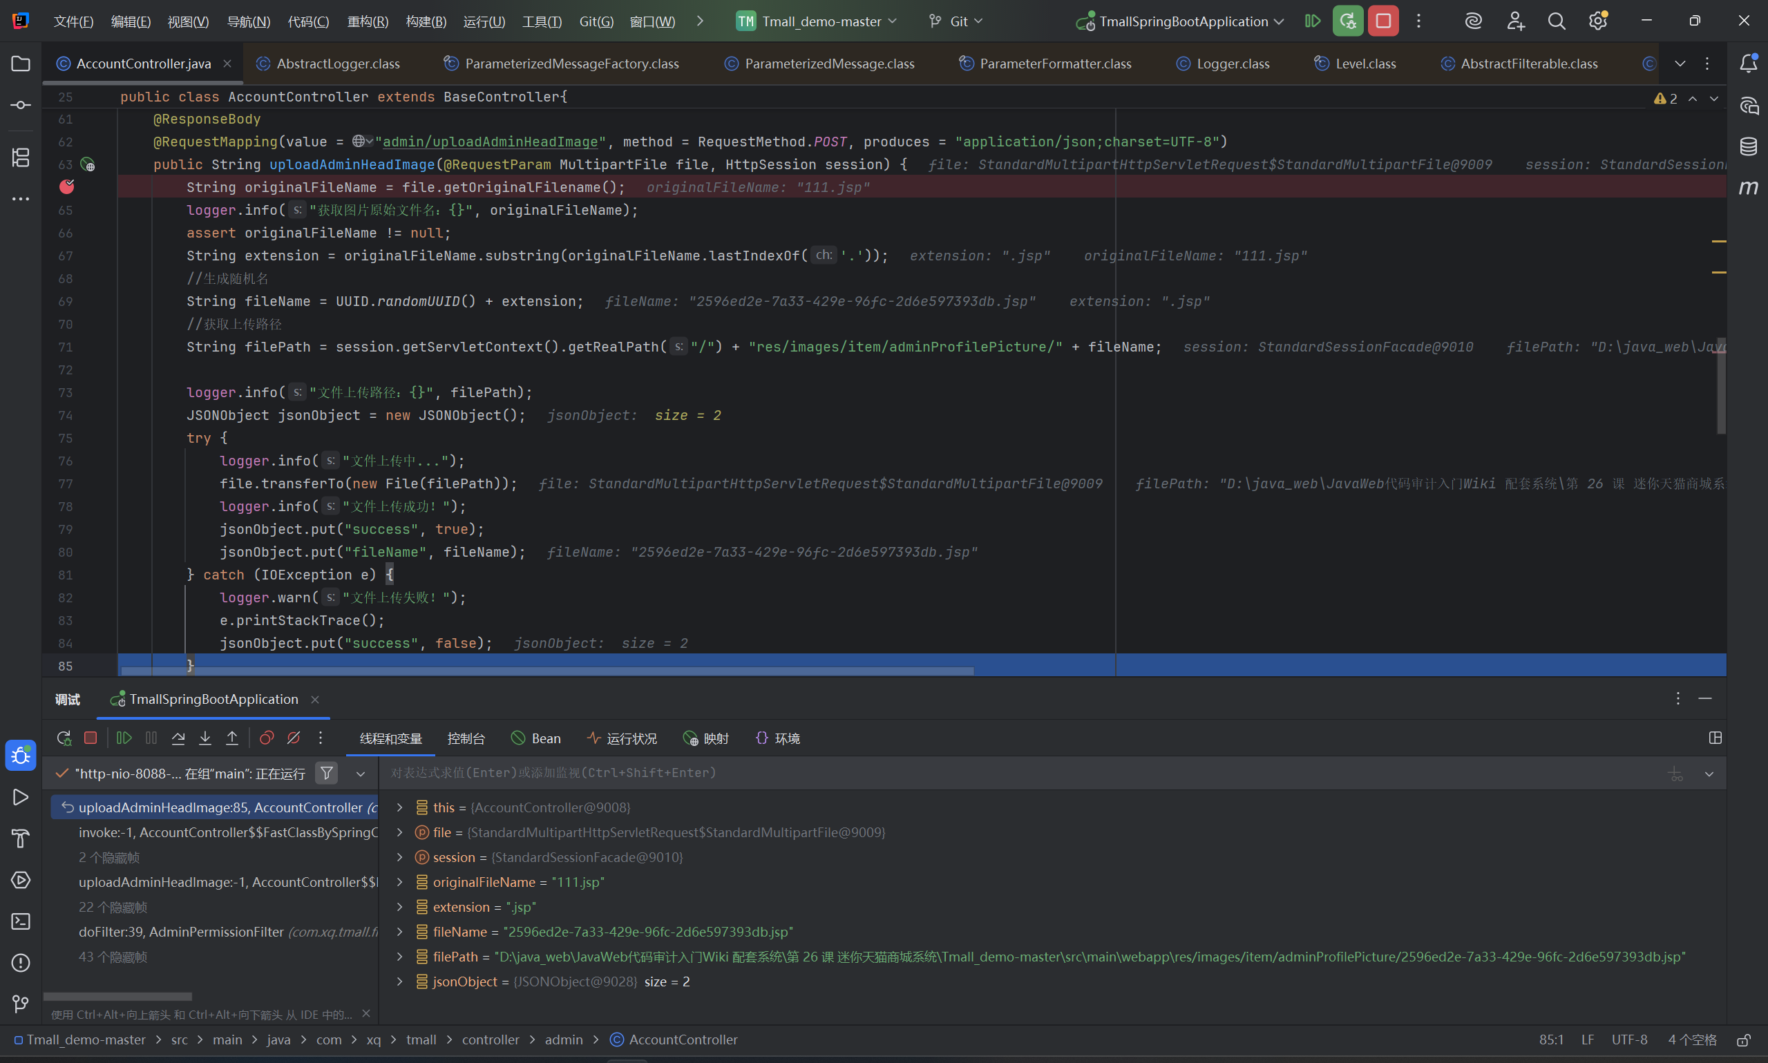Open the Database tool window icon

tap(1749, 147)
